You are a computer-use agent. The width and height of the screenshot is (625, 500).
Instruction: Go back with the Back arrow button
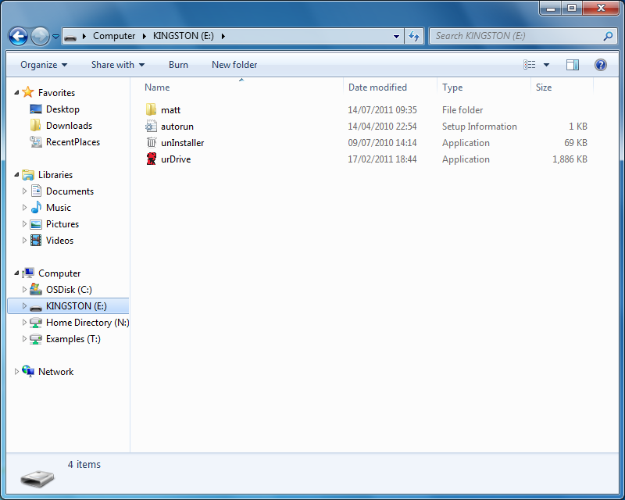point(18,36)
